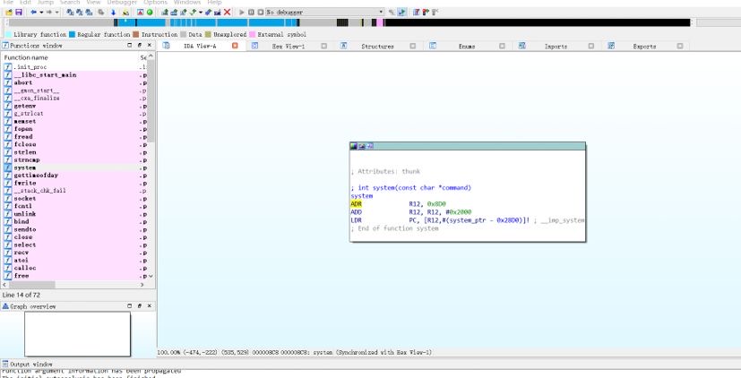
Task: Switch to the Imports tab
Action: tap(556, 47)
